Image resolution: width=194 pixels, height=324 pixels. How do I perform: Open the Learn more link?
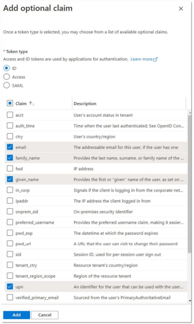(x=144, y=59)
